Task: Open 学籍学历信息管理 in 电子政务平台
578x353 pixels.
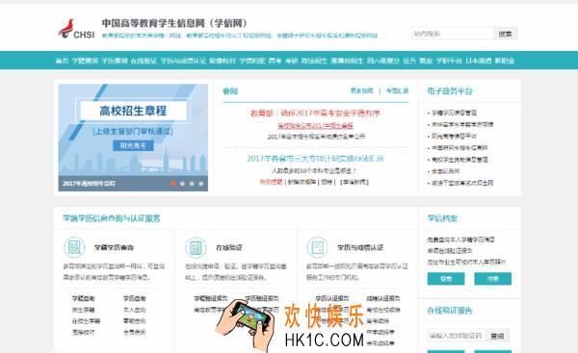Action: (454, 113)
